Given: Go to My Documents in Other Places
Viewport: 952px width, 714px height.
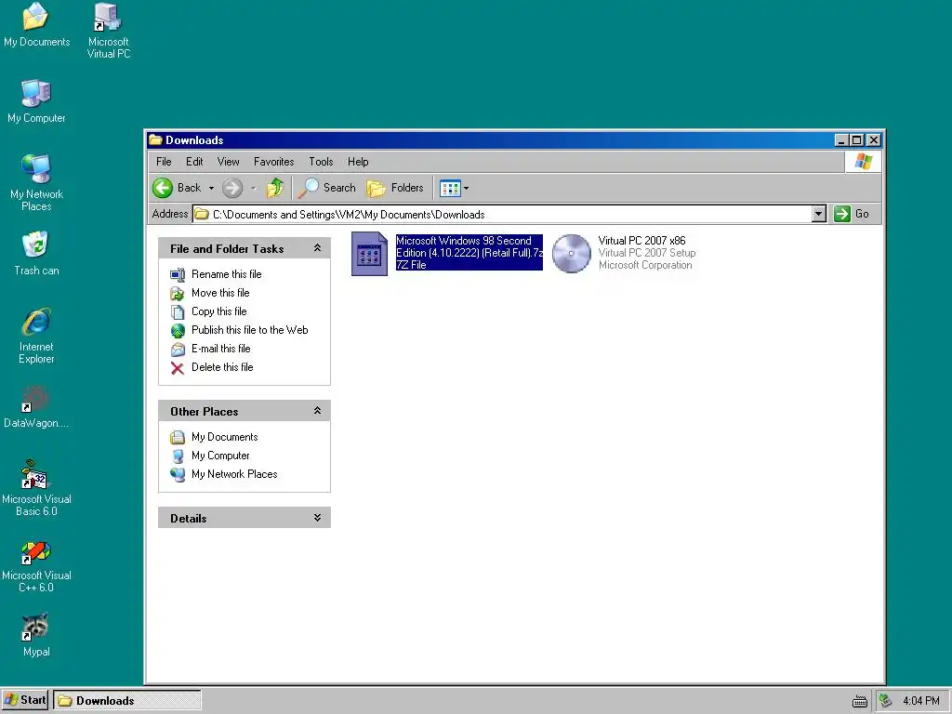Looking at the screenshot, I should [x=225, y=437].
